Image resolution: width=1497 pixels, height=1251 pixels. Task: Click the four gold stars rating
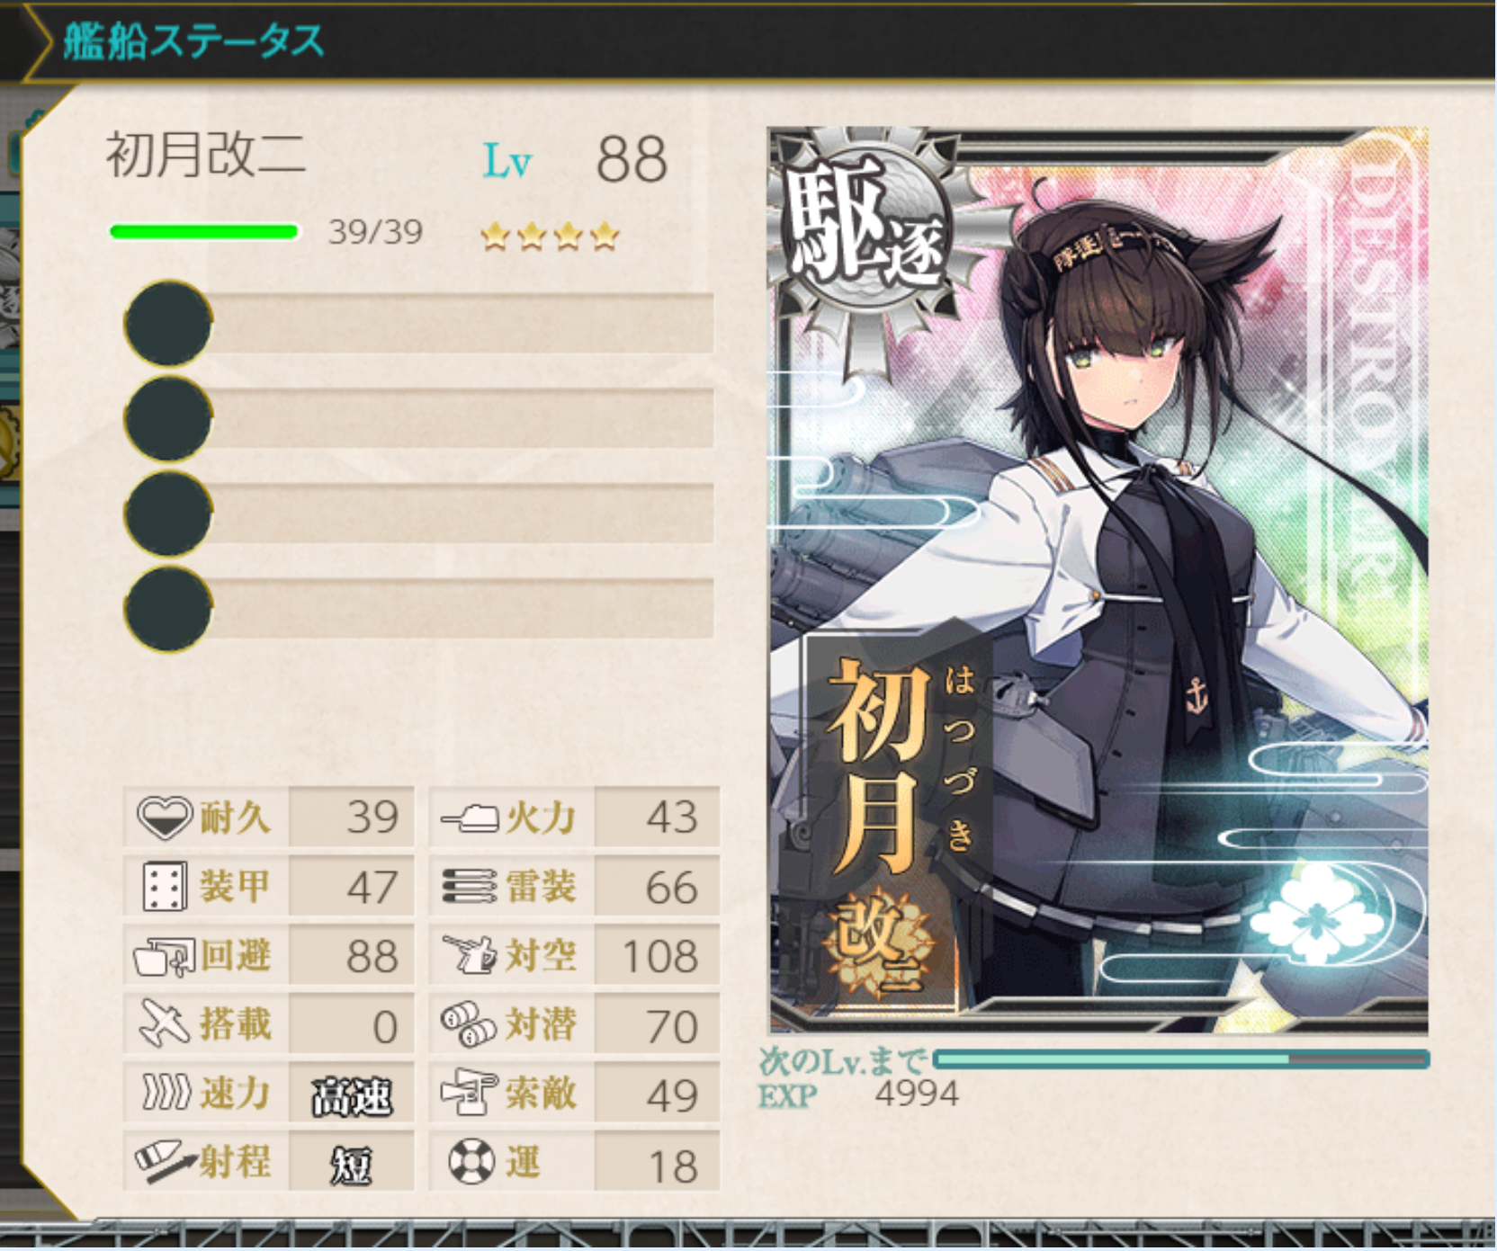tap(550, 237)
